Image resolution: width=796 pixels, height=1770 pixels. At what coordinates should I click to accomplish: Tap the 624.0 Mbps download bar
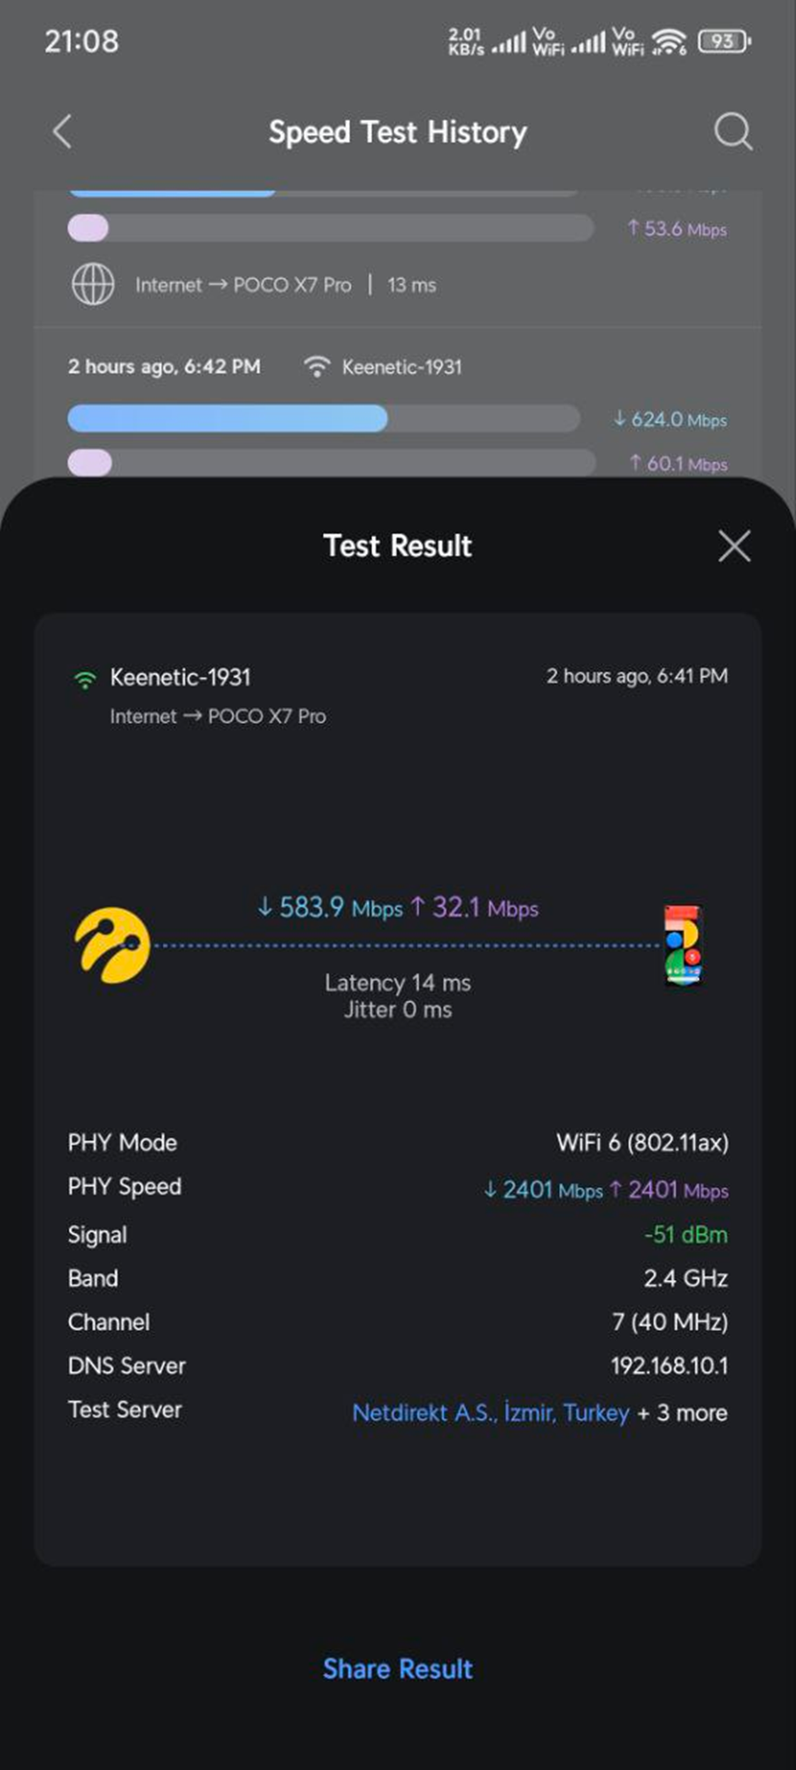(324, 419)
